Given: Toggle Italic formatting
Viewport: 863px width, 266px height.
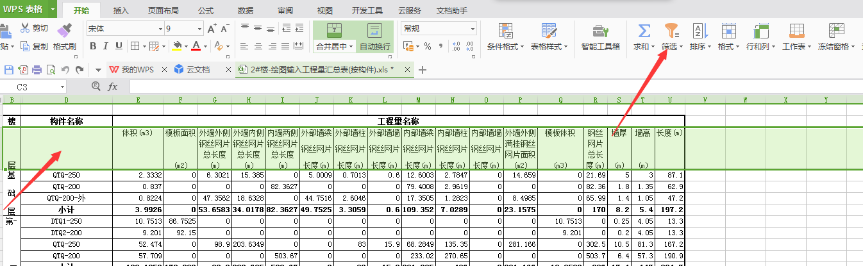Looking at the screenshot, I should point(106,46).
